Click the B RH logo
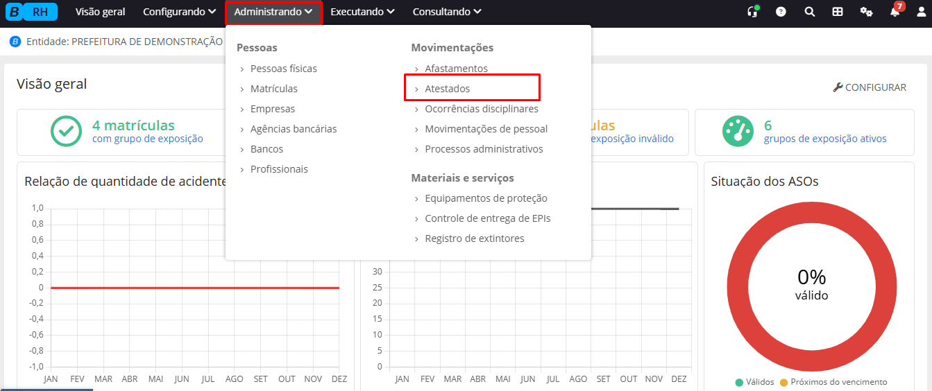 tap(31, 12)
